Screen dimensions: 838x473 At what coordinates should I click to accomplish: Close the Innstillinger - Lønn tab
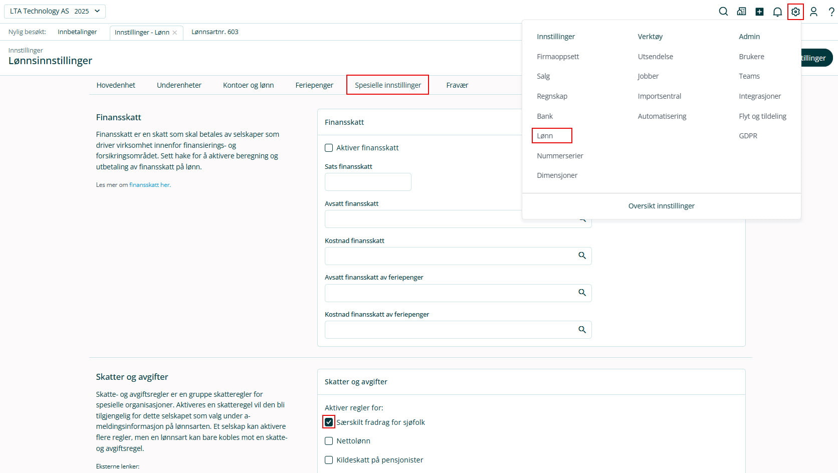pyautogui.click(x=175, y=33)
